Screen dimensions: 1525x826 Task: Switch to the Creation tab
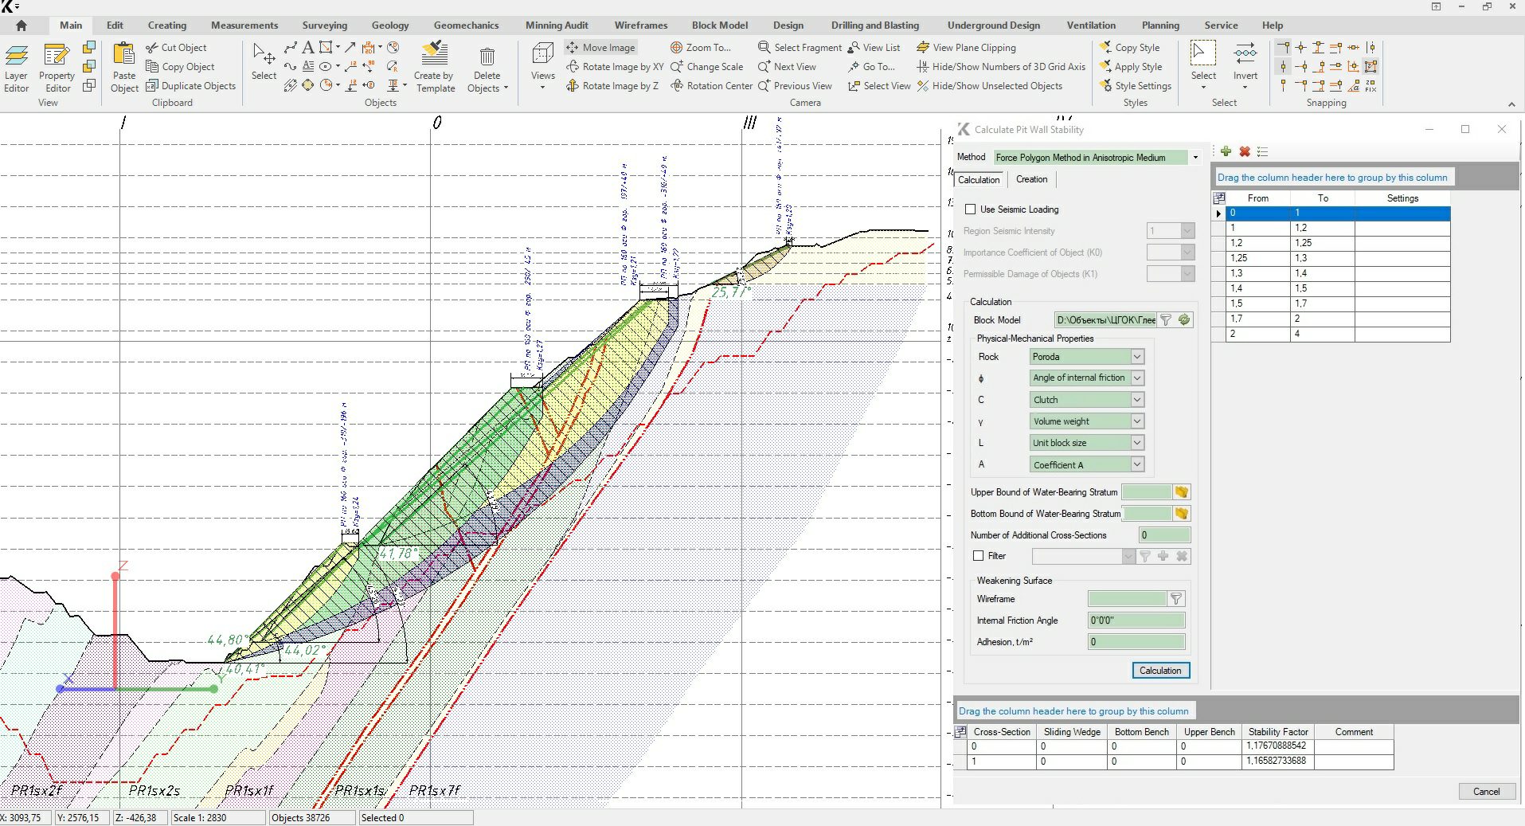tap(1031, 179)
